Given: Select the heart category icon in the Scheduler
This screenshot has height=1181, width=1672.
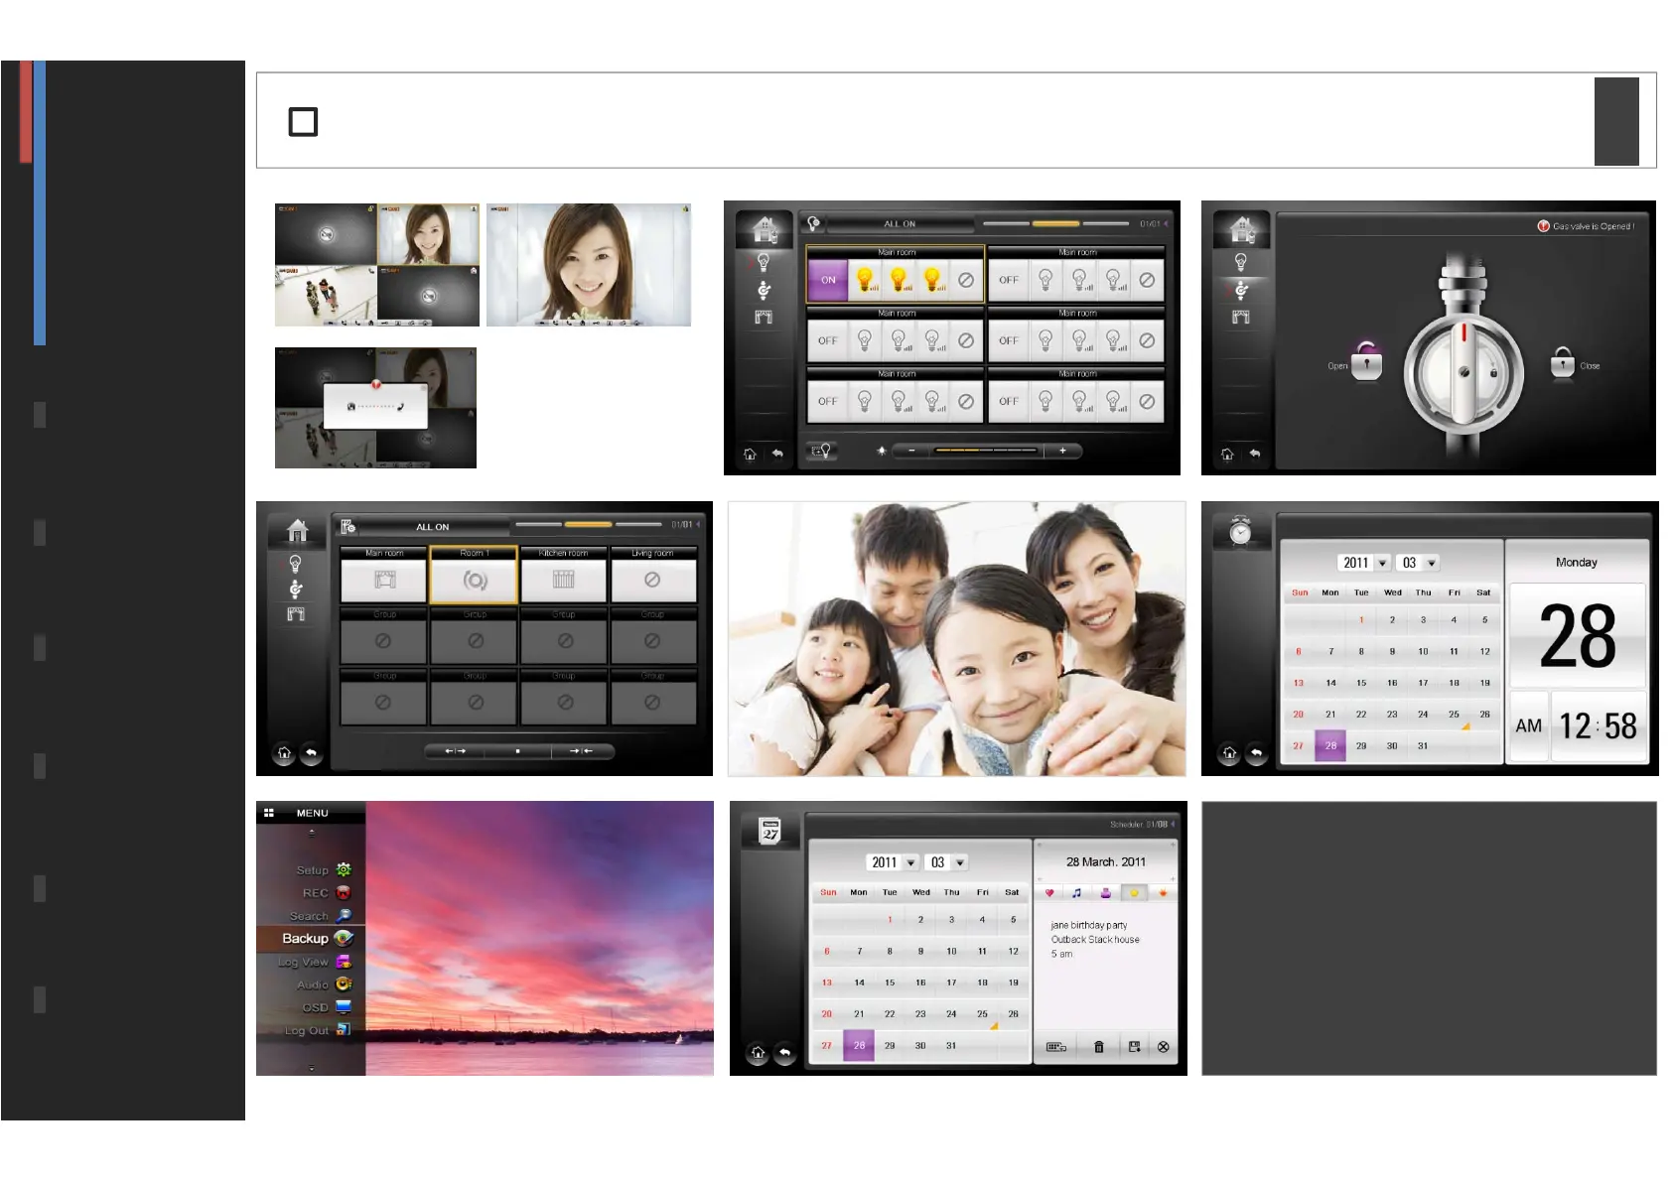Looking at the screenshot, I should tap(1049, 893).
